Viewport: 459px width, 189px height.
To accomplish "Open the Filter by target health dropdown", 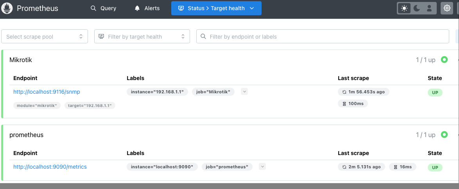I will point(142,37).
